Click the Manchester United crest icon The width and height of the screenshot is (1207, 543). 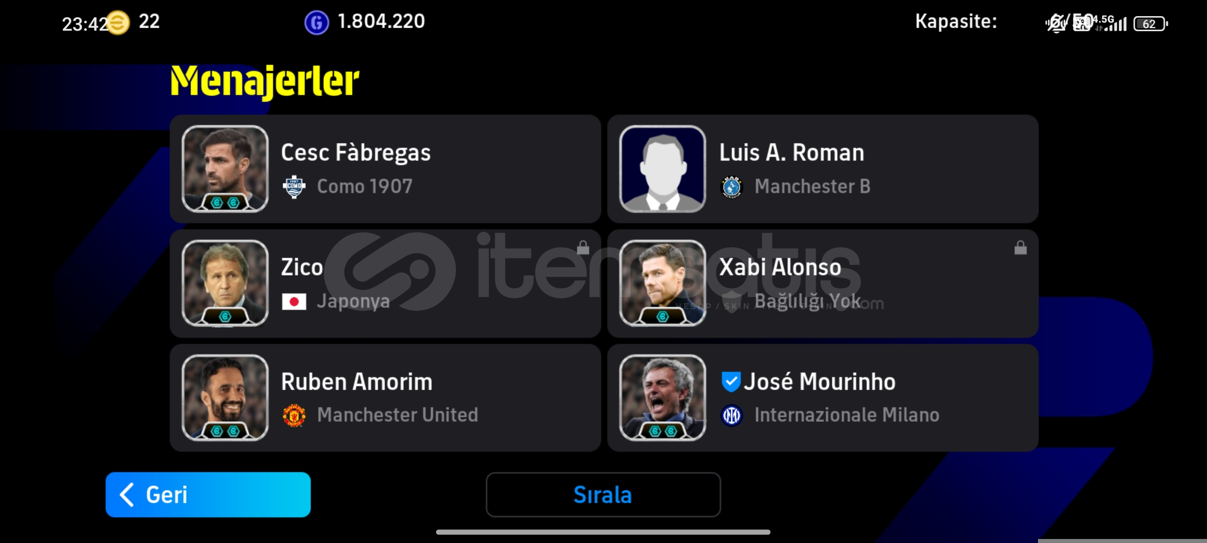point(294,416)
